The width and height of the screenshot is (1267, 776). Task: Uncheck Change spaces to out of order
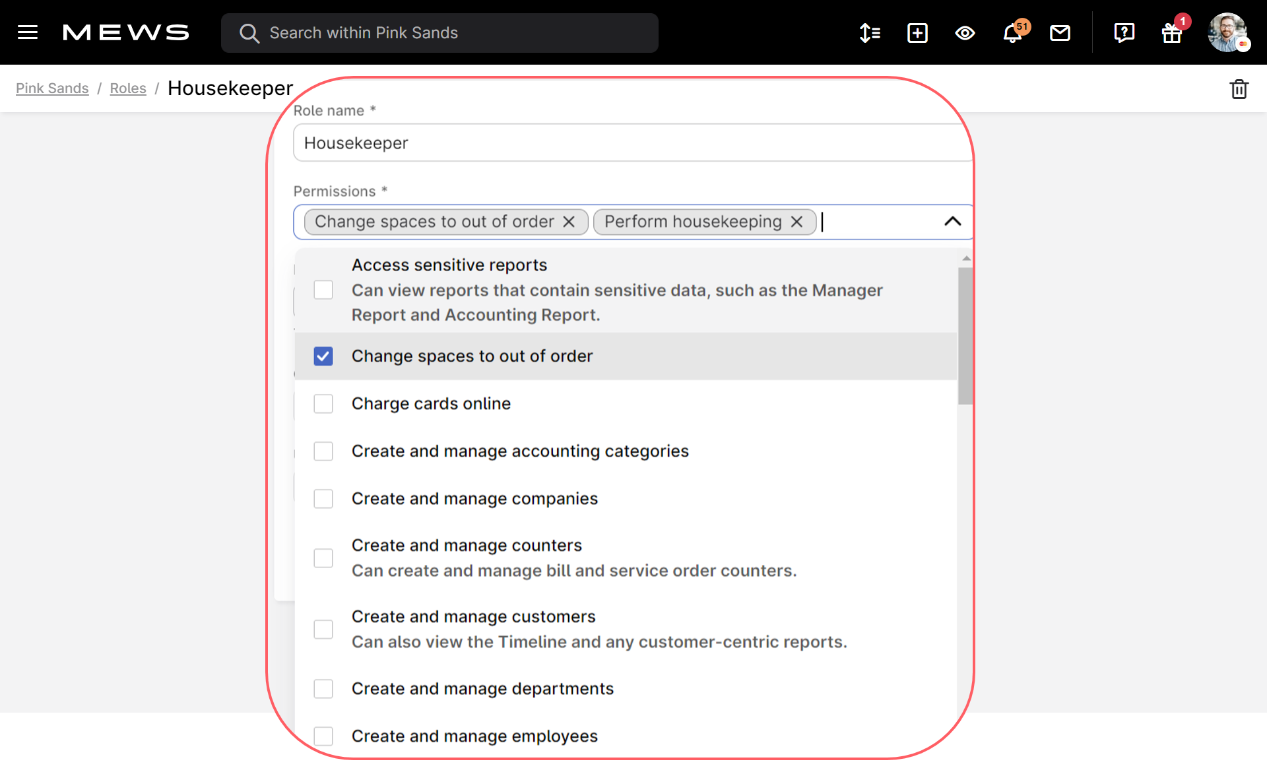pos(323,356)
